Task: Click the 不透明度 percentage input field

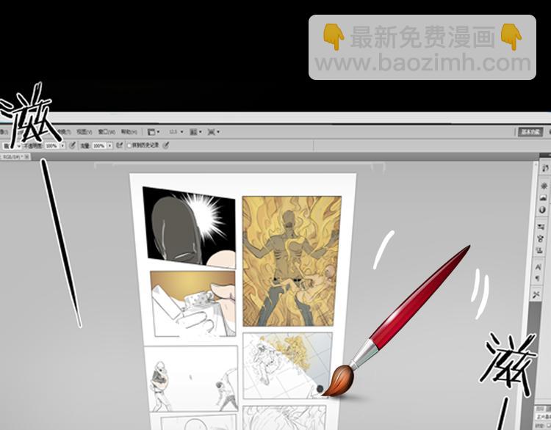Action: 50,146
